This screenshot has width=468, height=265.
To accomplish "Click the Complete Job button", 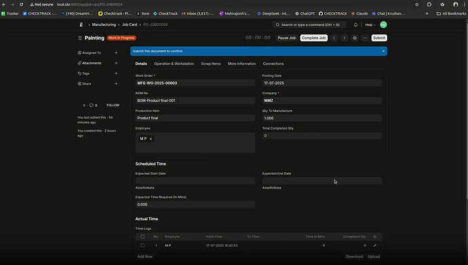I will click(x=313, y=38).
